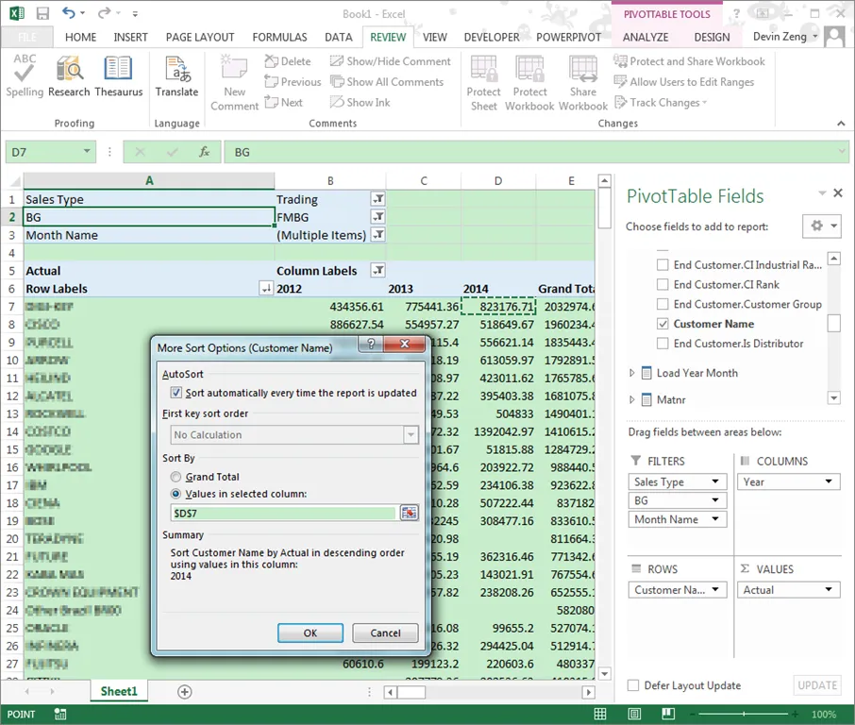This screenshot has height=725, width=855.
Task: Enable the Defer Layout Update checkbox
Action: [633, 685]
